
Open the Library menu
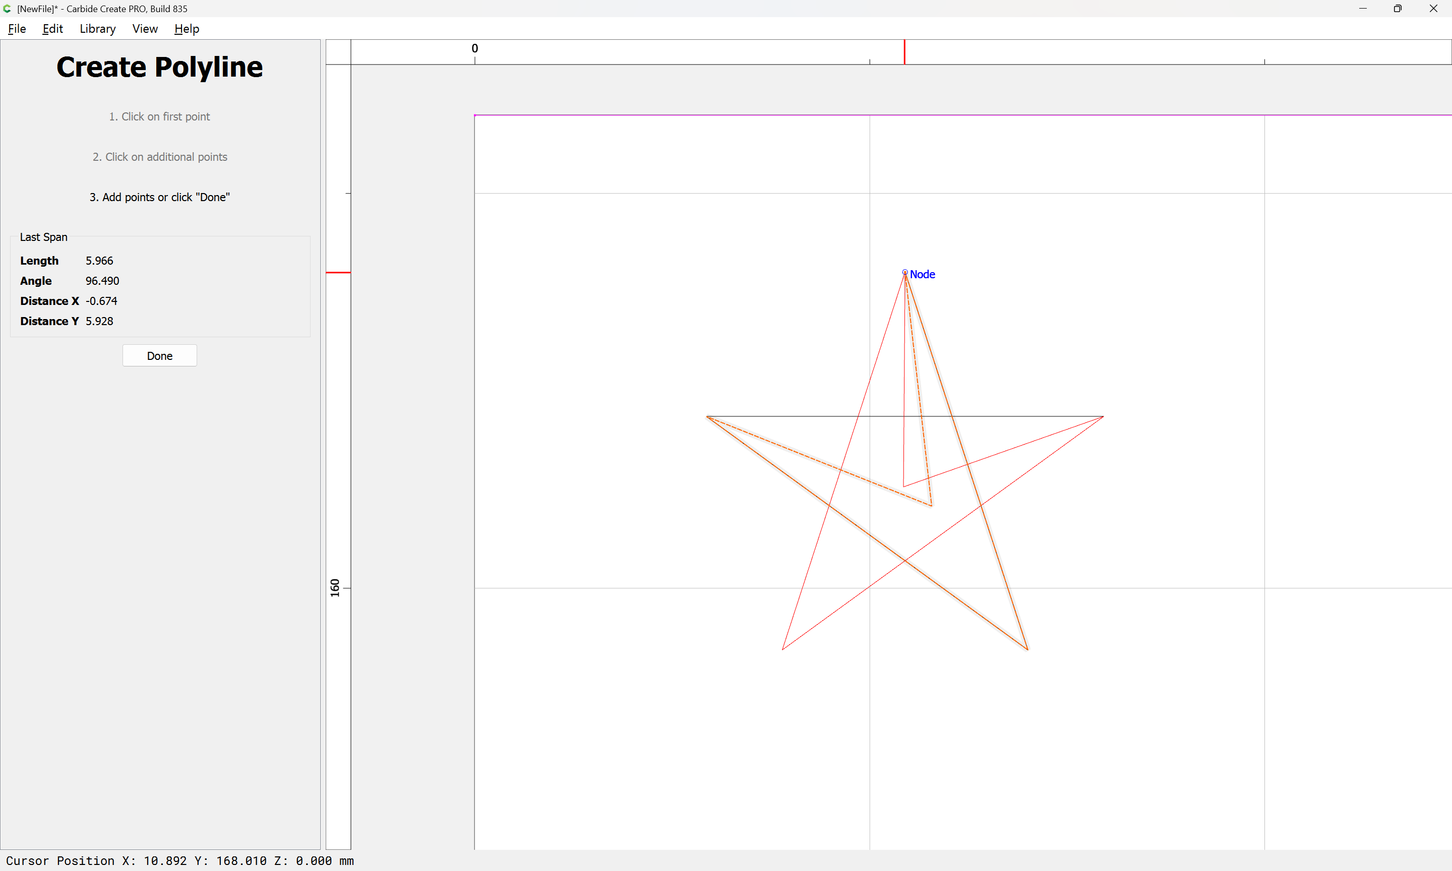click(97, 29)
